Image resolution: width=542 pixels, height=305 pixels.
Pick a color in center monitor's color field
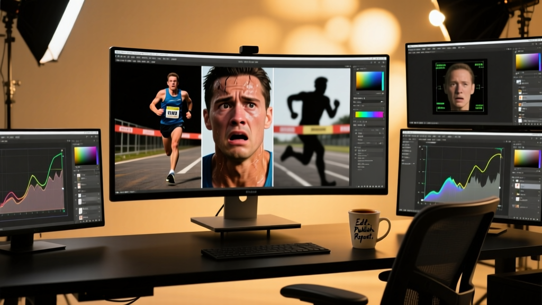pyautogui.click(x=369, y=81)
